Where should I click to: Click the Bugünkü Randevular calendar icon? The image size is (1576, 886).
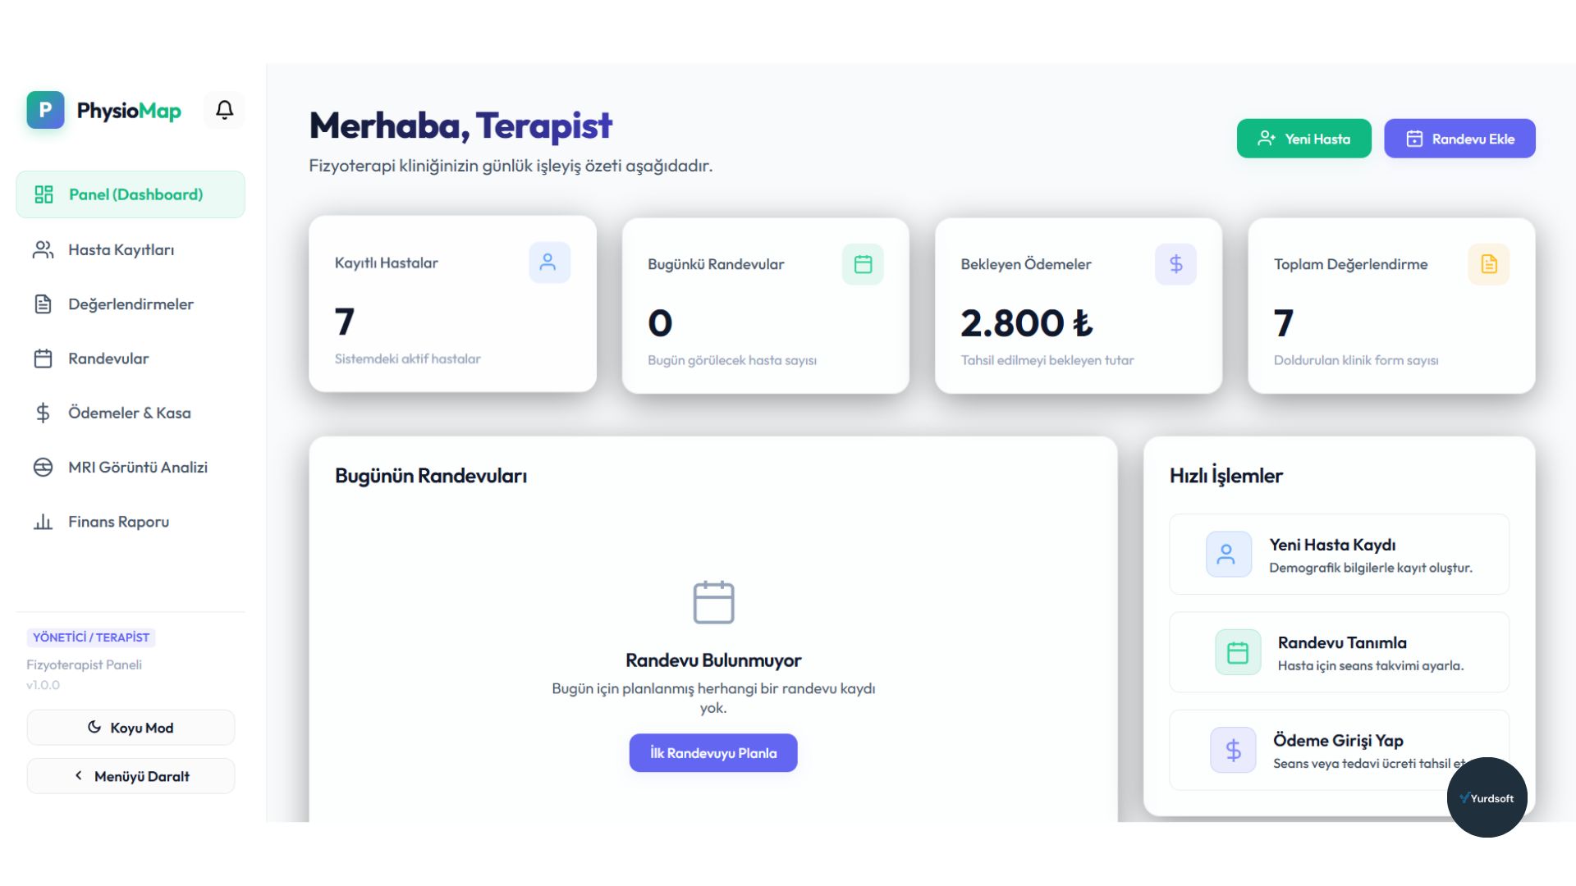(863, 264)
